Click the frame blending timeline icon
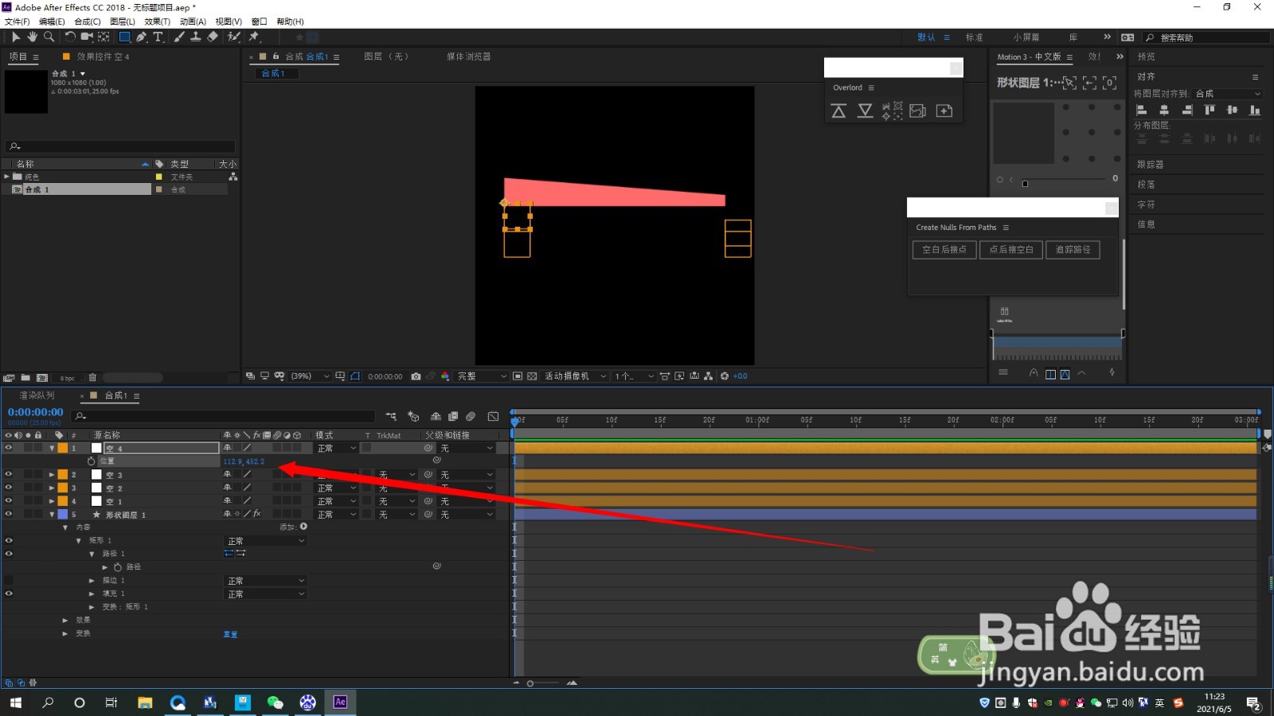1274x716 pixels. point(453,416)
